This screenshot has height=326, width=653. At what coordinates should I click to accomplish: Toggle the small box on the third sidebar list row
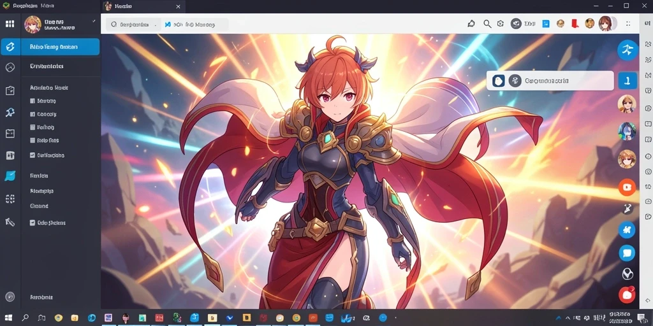(33, 127)
